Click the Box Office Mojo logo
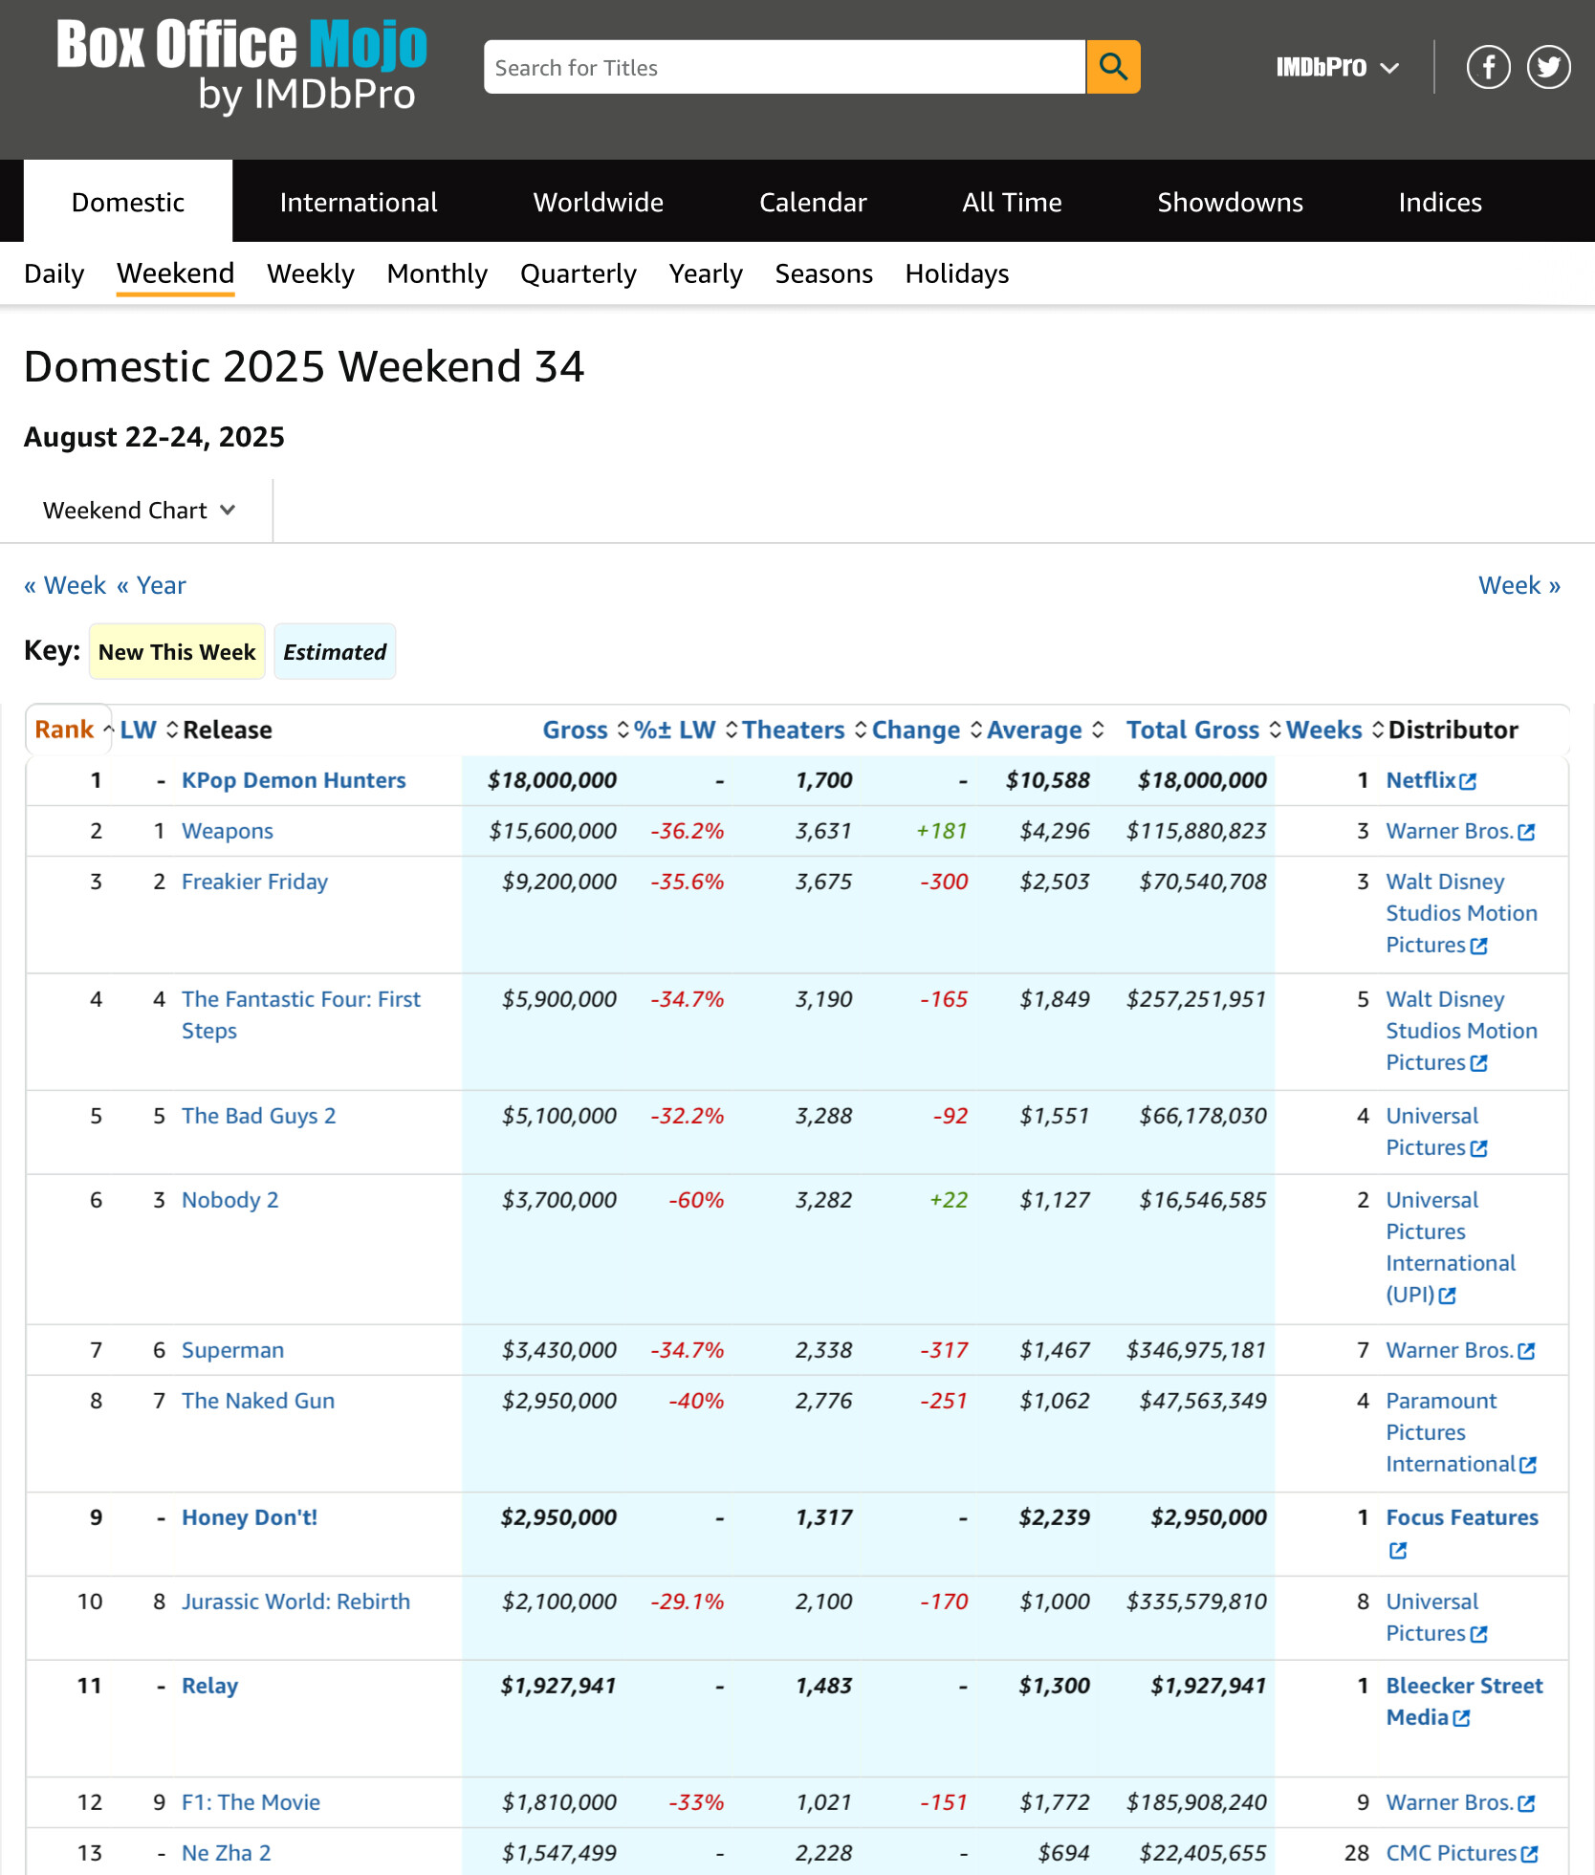This screenshot has width=1595, height=1875. click(241, 67)
